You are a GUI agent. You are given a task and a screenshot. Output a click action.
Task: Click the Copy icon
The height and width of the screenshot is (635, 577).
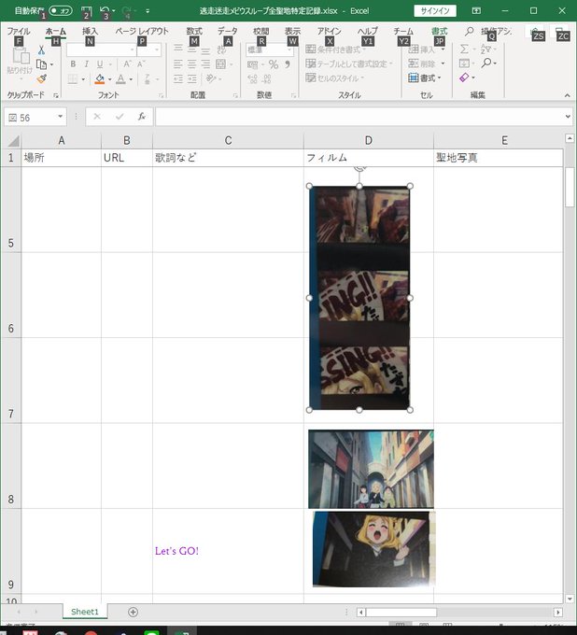[41, 64]
